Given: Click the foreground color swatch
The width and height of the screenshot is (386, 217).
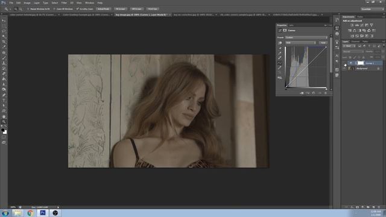Looking at the screenshot, I should pos(2,130).
